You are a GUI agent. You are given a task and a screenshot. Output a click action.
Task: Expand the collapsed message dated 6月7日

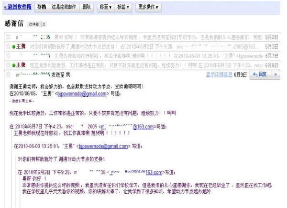(142, 56)
